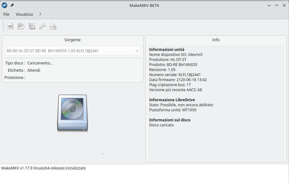
Task: Click the 'Informazioni sul disco' heading
Action: click(x=170, y=120)
